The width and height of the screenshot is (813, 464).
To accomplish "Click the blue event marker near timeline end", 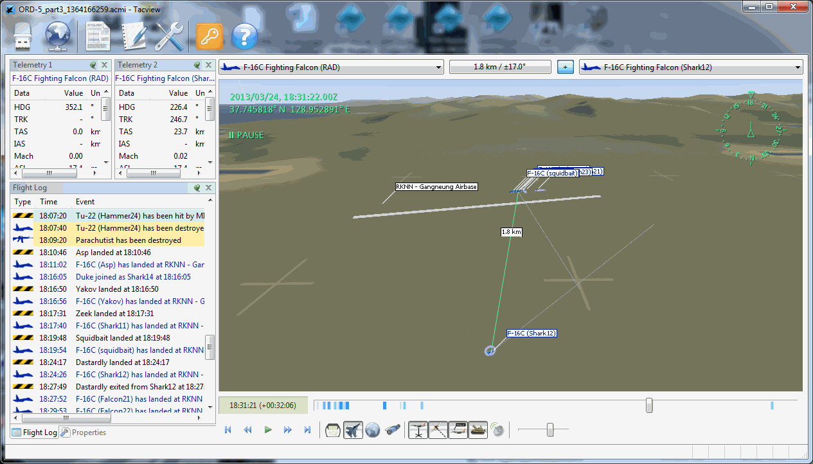I will point(772,406).
